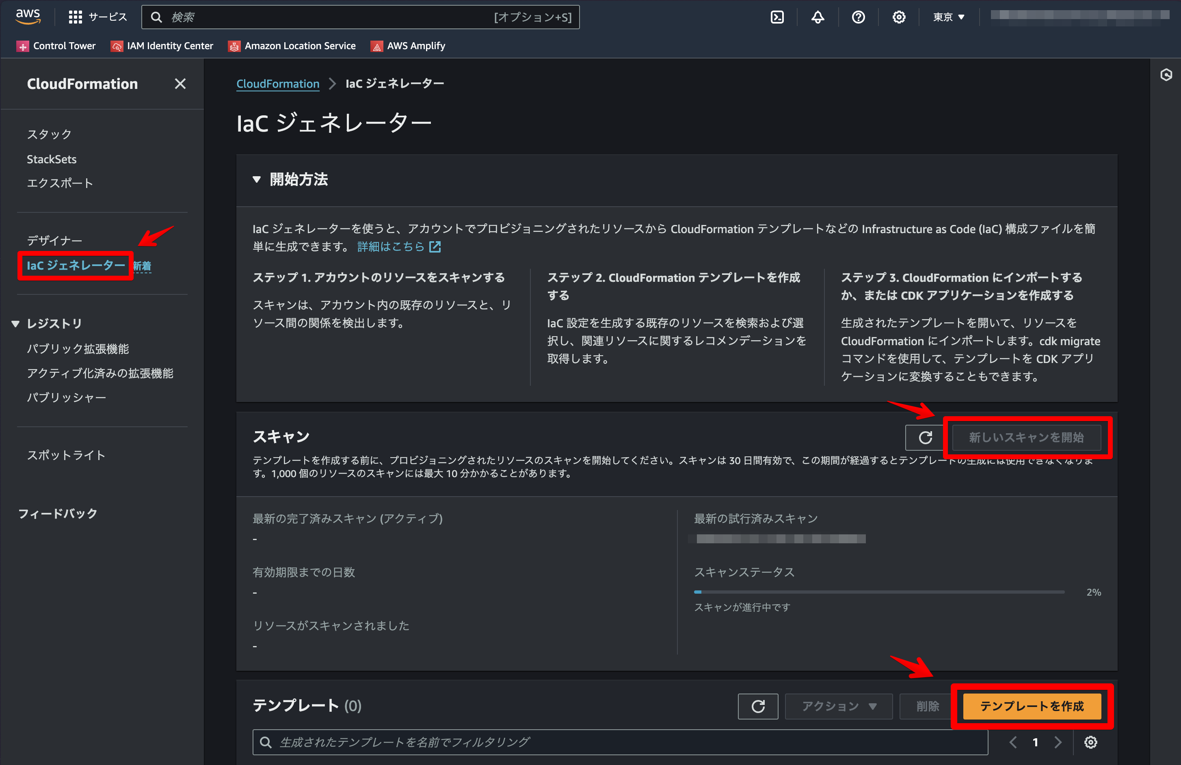Screen dimensions: 1181x765
Task: Open the services grid menu
Action: tap(75, 17)
